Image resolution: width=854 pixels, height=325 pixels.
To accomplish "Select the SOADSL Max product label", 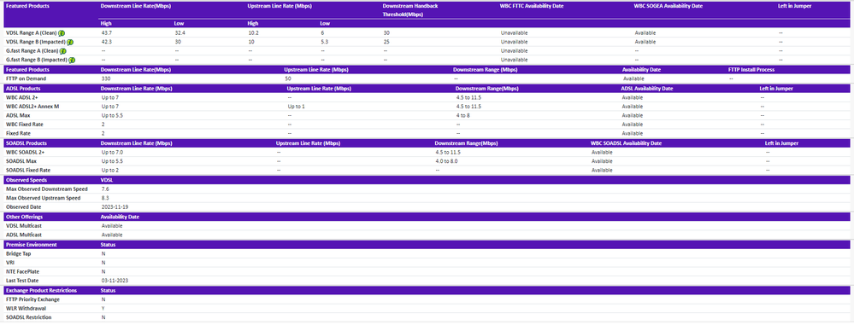I will coord(21,161).
